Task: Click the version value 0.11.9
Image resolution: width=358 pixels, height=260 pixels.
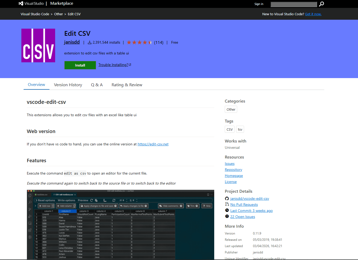Action: coord(257,233)
